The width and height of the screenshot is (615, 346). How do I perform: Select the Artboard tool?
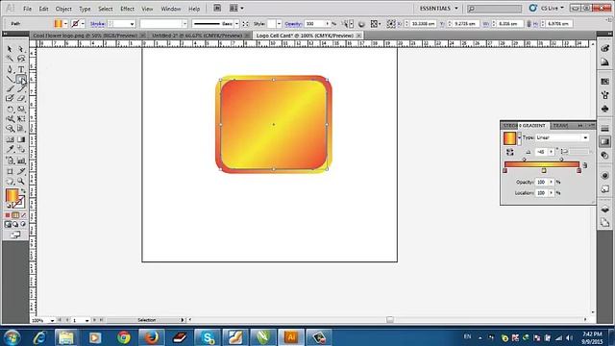[x=10, y=171]
